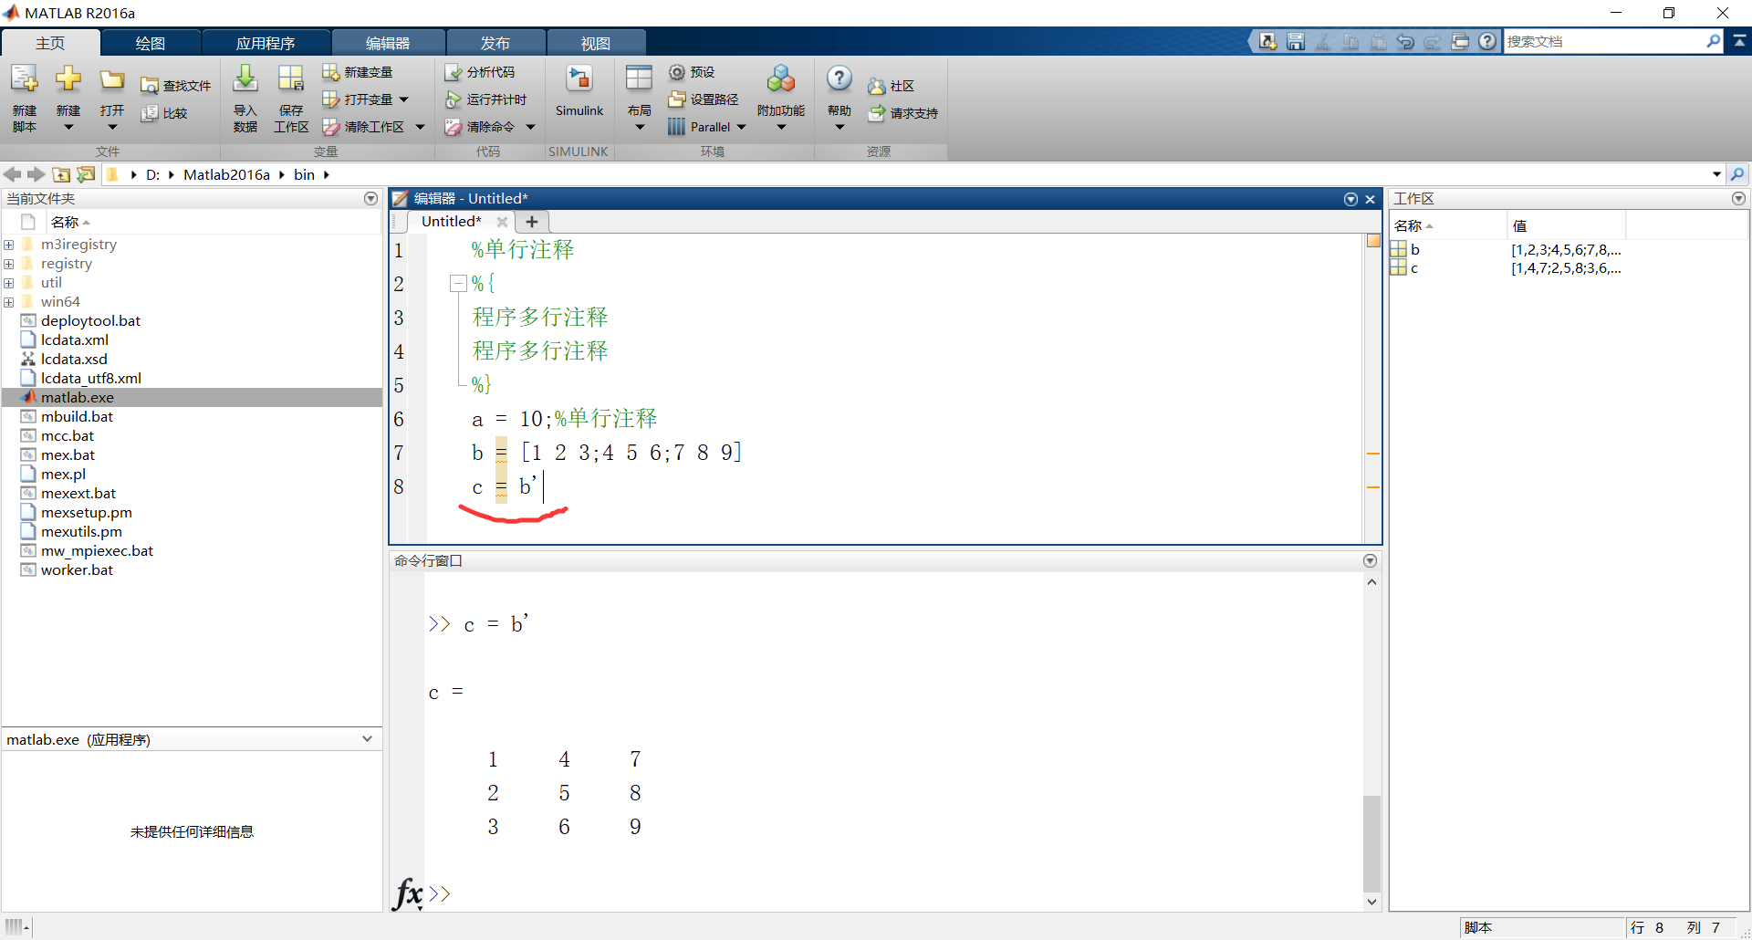Add a new editor tab with plus button
Image resolution: width=1752 pixels, height=940 pixels.
(532, 222)
